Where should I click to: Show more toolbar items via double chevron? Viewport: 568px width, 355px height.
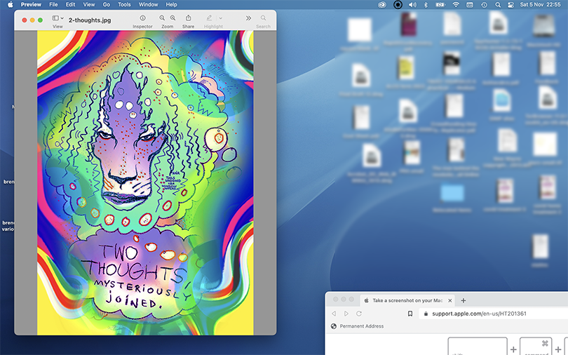(x=248, y=18)
